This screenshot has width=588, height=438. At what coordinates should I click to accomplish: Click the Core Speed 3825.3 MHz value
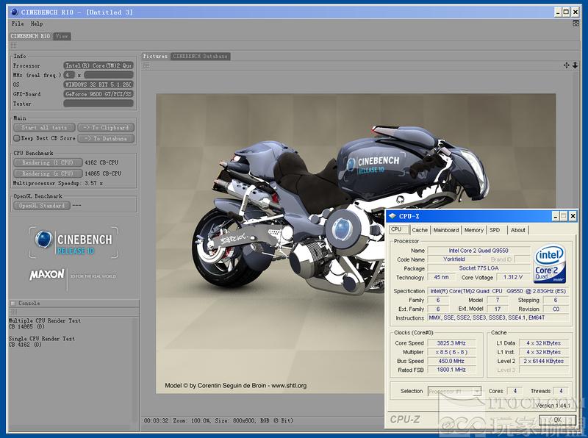pyautogui.click(x=451, y=343)
